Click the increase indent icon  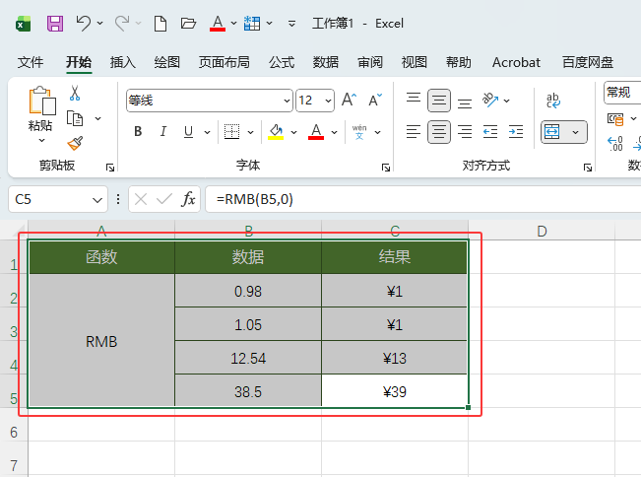(516, 132)
